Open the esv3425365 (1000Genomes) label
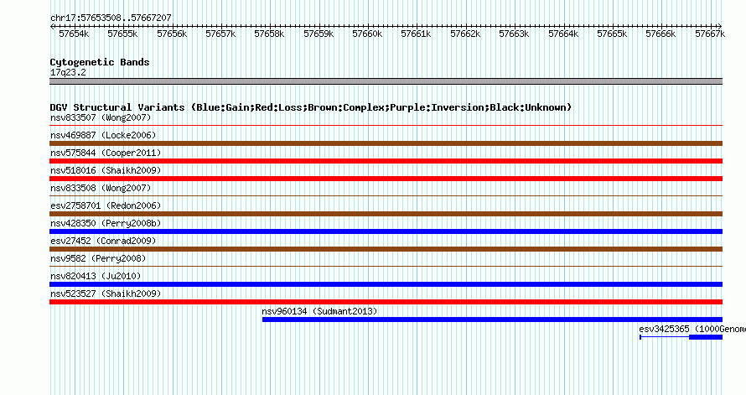746x395 pixels. [x=692, y=329]
